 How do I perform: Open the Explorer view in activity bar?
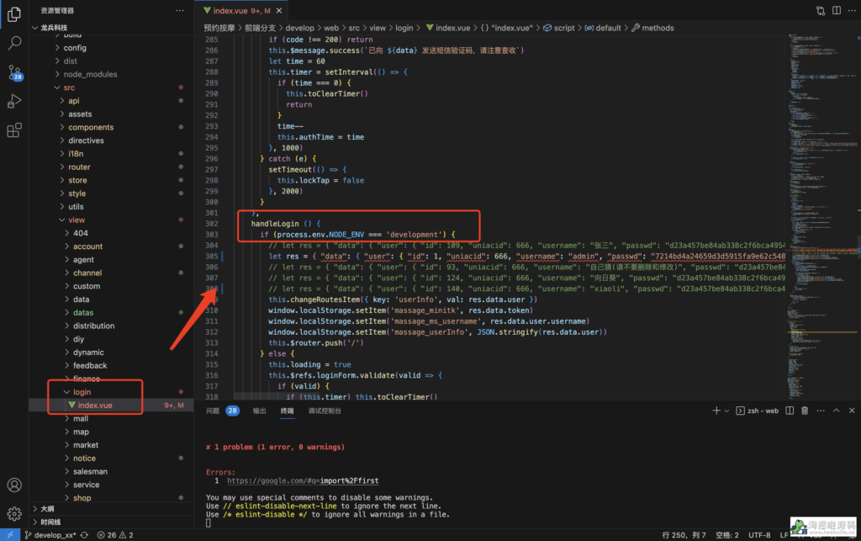coord(14,14)
